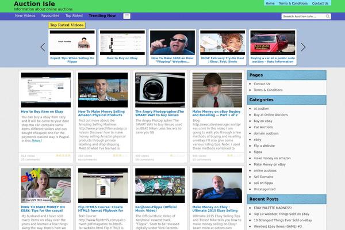This screenshot has width=345, height=230.
Task: Go to Home in top menu
Action: click(270, 3)
